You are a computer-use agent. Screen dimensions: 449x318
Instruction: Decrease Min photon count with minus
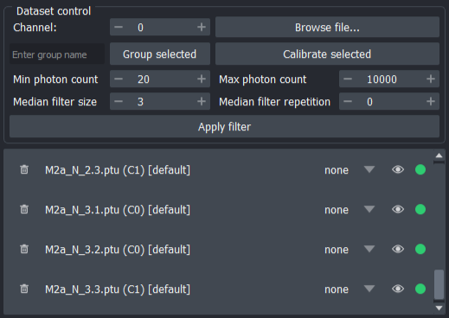[119, 79]
